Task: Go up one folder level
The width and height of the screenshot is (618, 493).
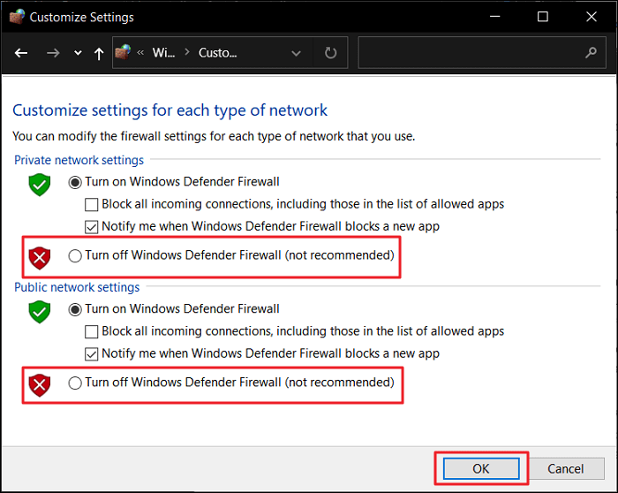Action: coord(99,53)
